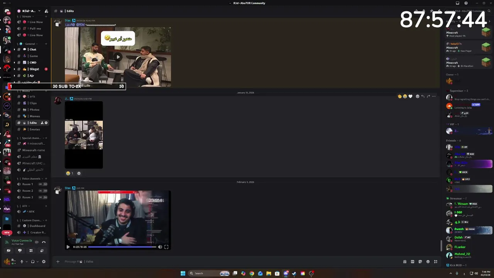494x278 pixels.
Task: Open Edits channel settings gear
Action: 46,123
